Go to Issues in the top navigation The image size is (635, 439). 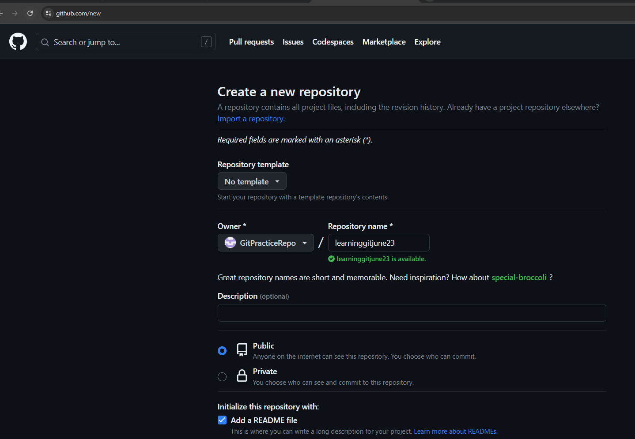pyautogui.click(x=293, y=42)
